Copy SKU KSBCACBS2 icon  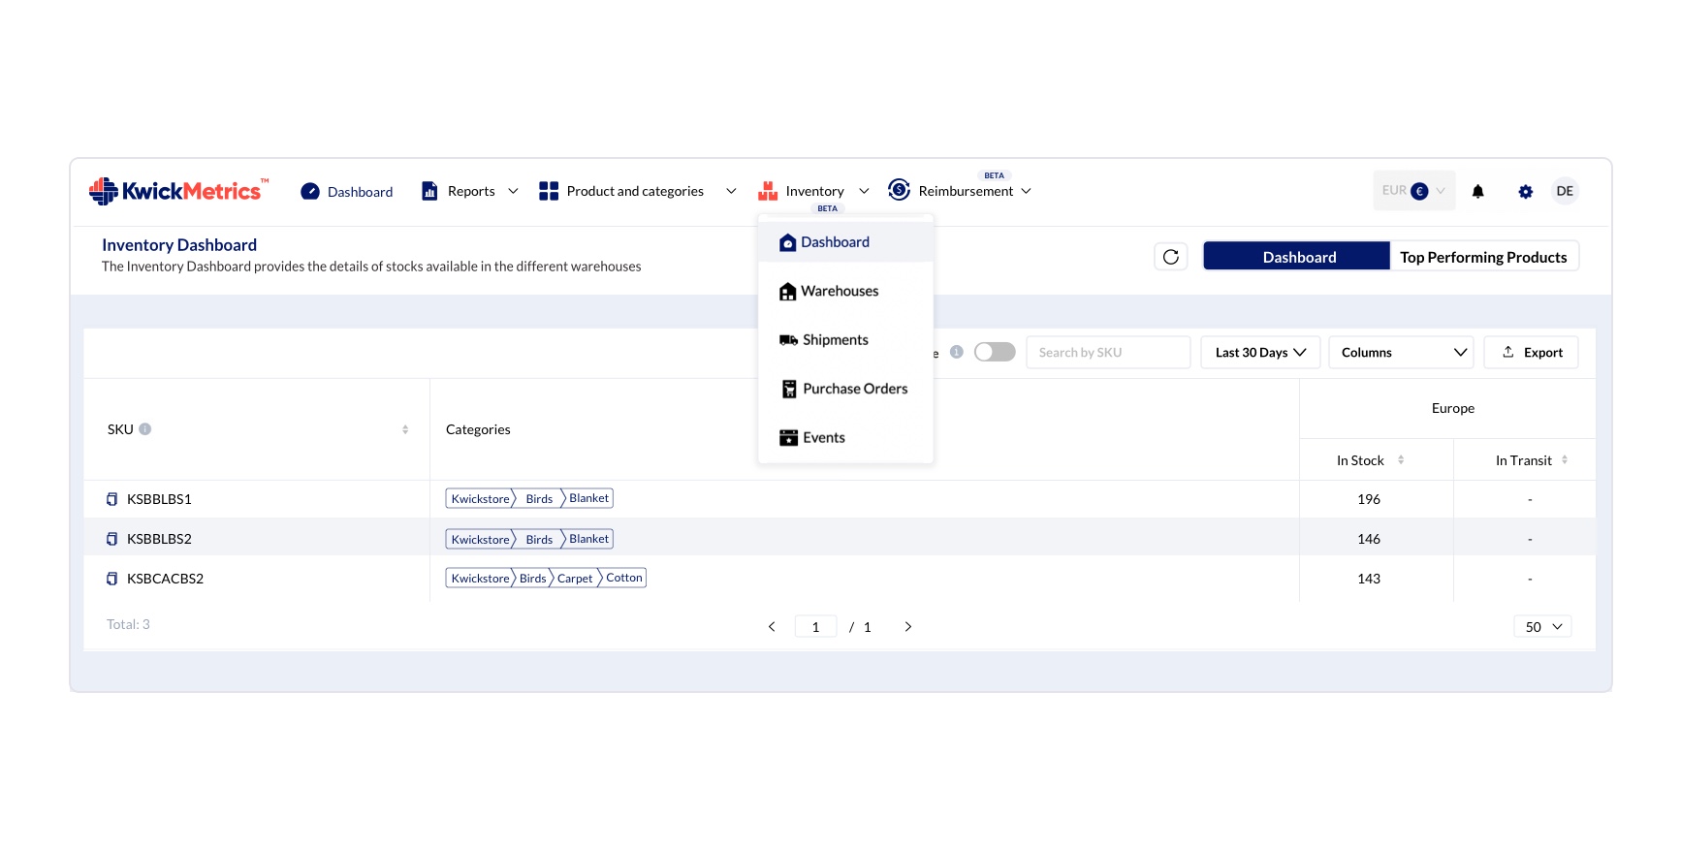coord(112,579)
